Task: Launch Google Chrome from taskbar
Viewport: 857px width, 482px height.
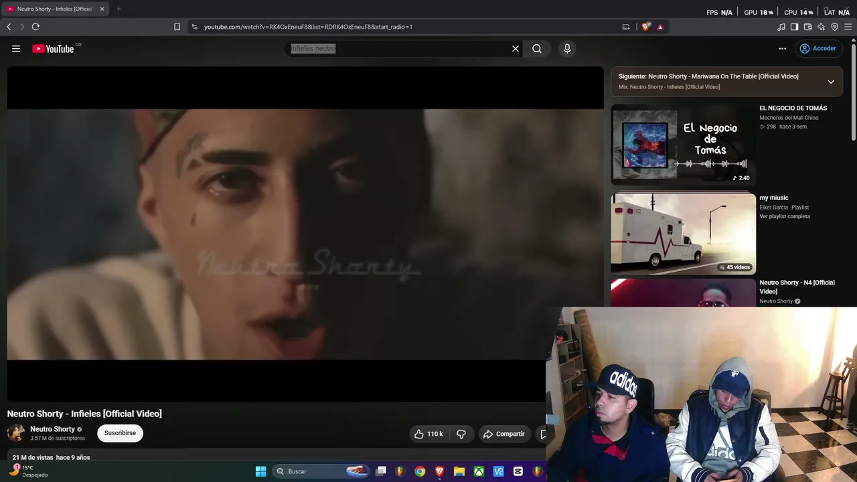Action: [420, 471]
